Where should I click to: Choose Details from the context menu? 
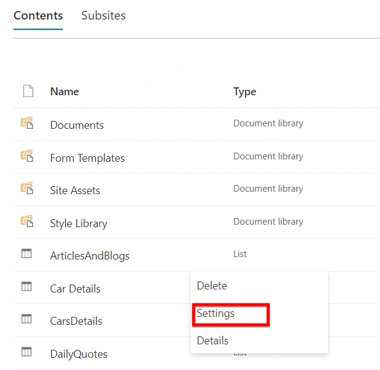tap(213, 341)
